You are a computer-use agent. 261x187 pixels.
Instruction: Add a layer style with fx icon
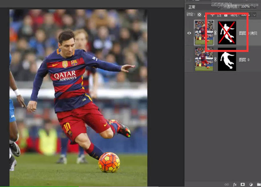click(x=235, y=184)
